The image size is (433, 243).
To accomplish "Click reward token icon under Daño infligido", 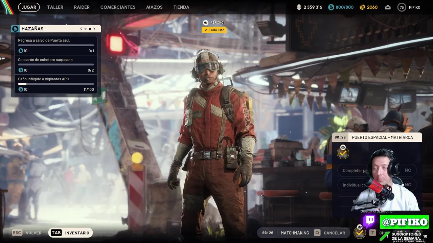I will [x=21, y=89].
